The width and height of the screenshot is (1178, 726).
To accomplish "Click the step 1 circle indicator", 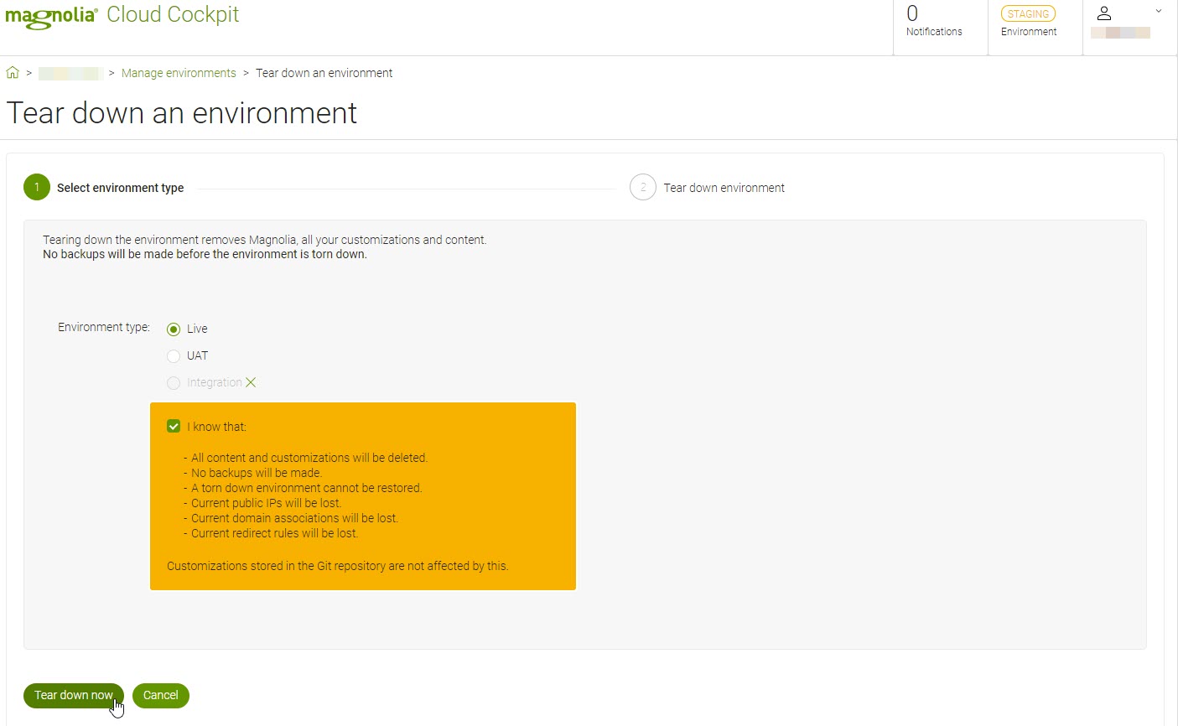I will click(x=37, y=187).
